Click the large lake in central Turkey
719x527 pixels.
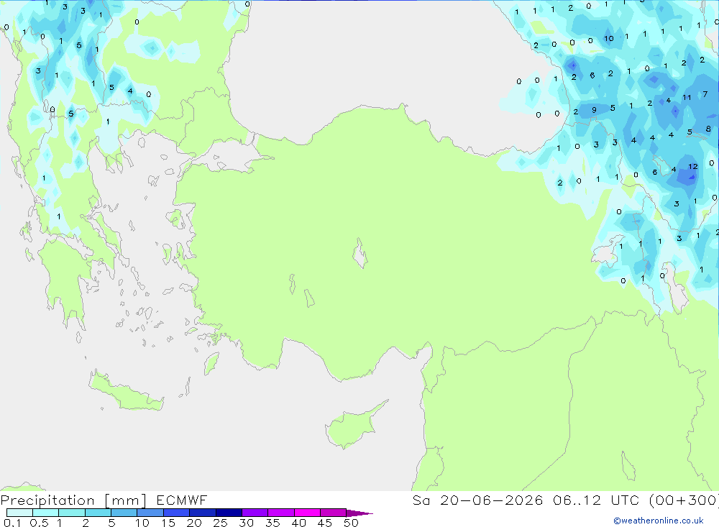click(360, 253)
